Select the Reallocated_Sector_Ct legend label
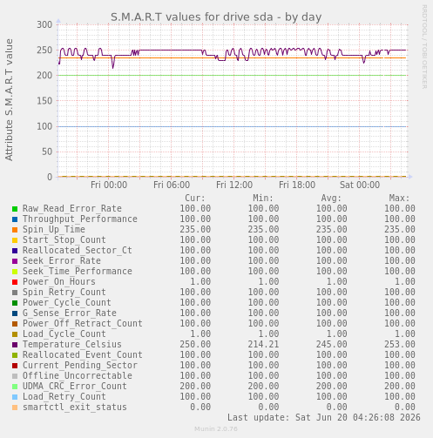 pos(78,250)
